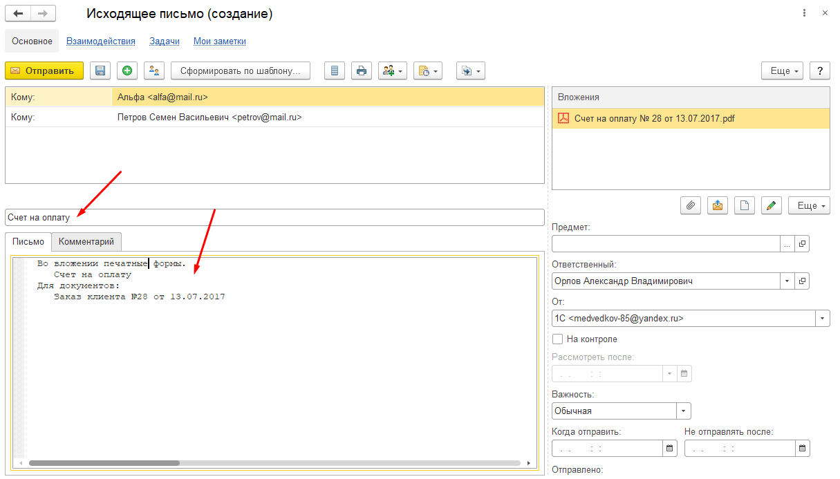The image size is (840, 479).
Task: Click the window kebab menu icon
Action: click(804, 14)
